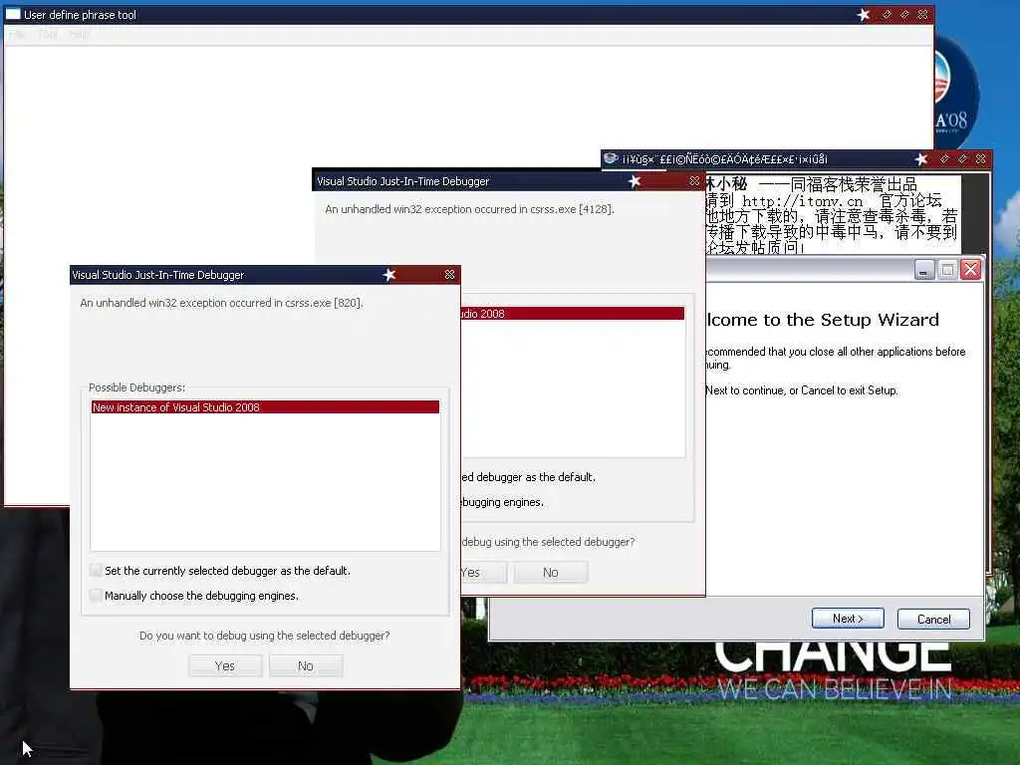1020x765 pixels.
Task: Maximize the garbled-title Chinese window
Action: [962, 158]
